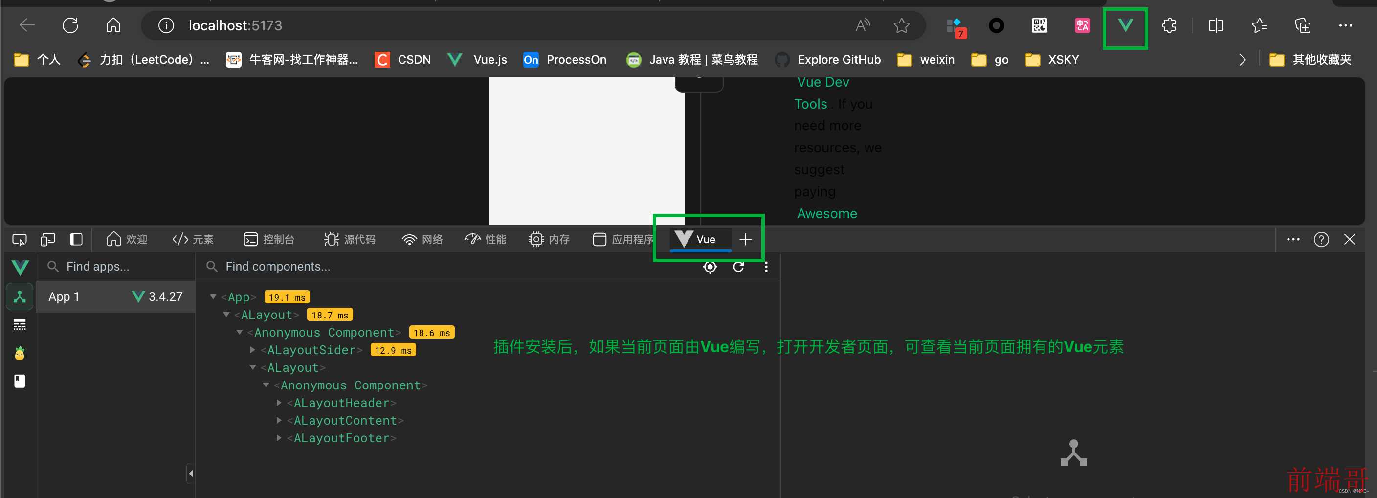The height and width of the screenshot is (498, 1377).
Task: Open the 力扣 LeetCode bookmark
Action: point(143,59)
